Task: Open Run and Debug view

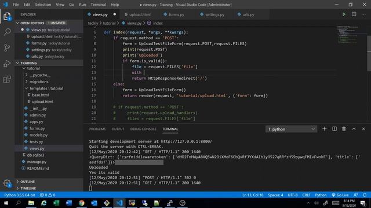Action: pyautogui.click(x=7, y=64)
